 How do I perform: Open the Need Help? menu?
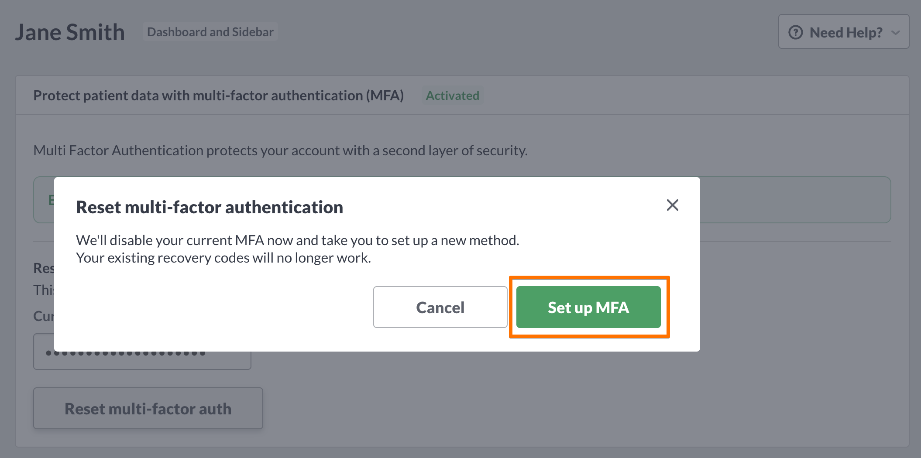(843, 31)
